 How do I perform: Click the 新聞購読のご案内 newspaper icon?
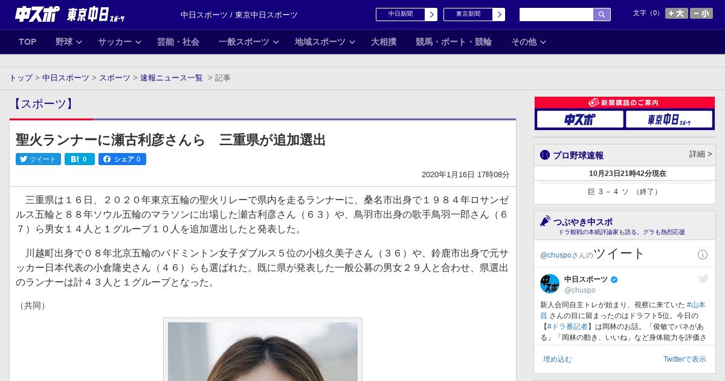pyautogui.click(x=594, y=103)
